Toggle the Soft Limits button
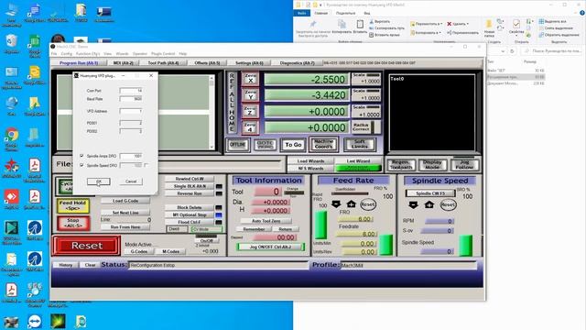The width and height of the screenshot is (586, 330). [360, 145]
